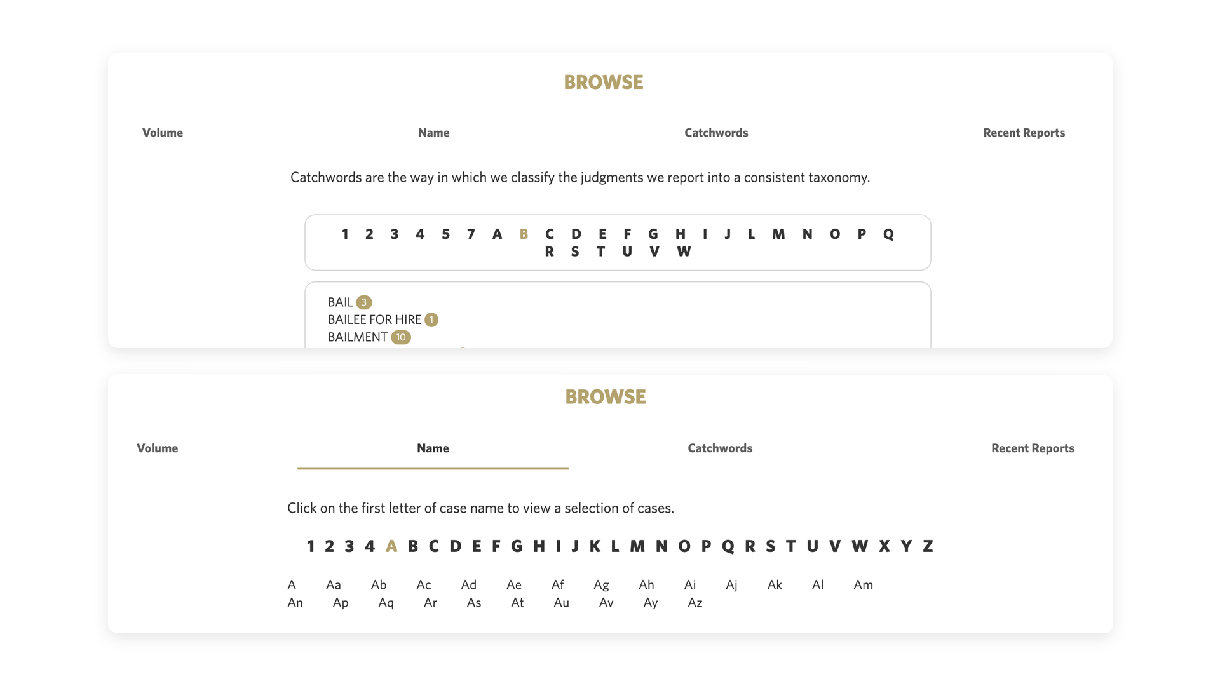Pick letter Y in case name index

(x=906, y=546)
